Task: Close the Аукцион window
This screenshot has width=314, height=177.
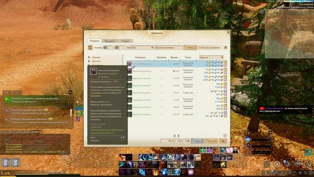Action: [x=228, y=32]
